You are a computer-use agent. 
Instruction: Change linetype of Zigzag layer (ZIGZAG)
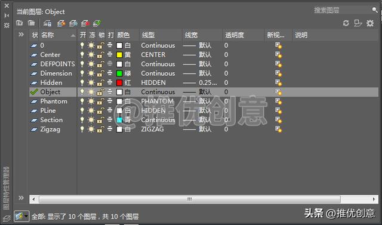152,130
